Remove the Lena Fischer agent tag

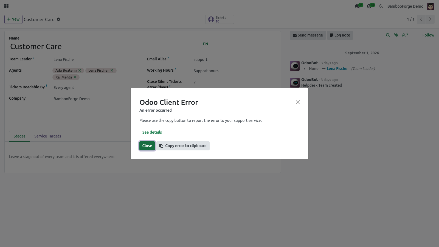click(112, 71)
